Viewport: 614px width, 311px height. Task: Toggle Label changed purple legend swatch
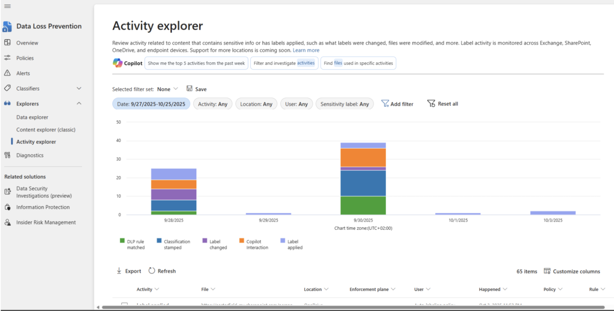pyautogui.click(x=205, y=241)
